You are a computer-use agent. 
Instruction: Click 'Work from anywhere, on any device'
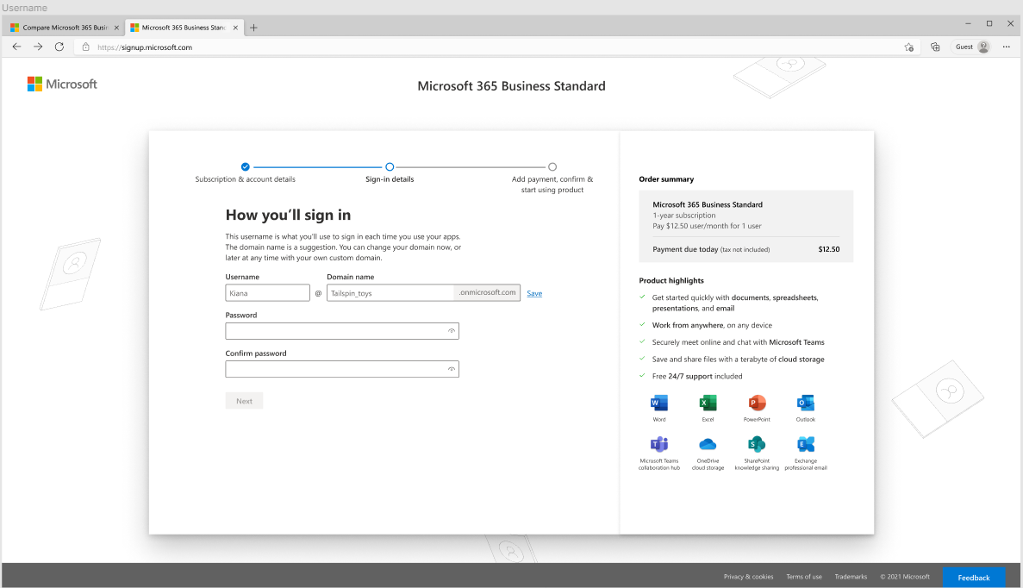pos(712,326)
